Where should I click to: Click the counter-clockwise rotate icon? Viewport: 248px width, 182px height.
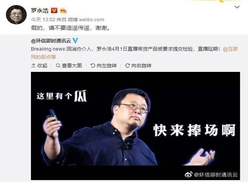click(x=93, y=65)
